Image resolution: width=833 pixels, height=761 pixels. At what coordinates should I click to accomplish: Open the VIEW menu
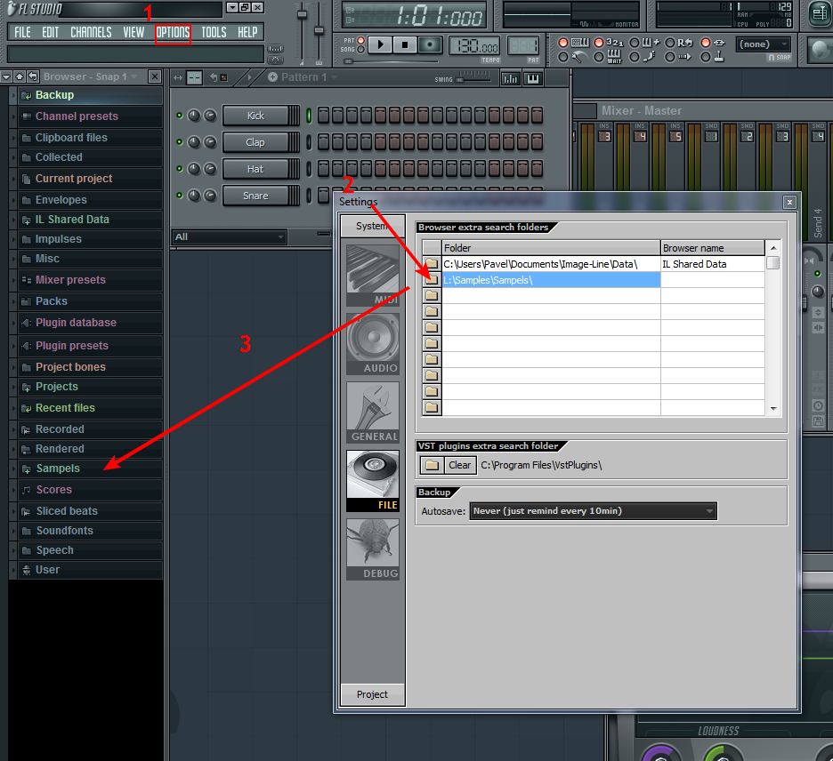pos(133,32)
